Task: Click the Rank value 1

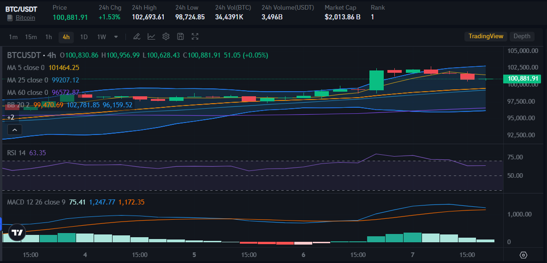Action: (x=372, y=17)
